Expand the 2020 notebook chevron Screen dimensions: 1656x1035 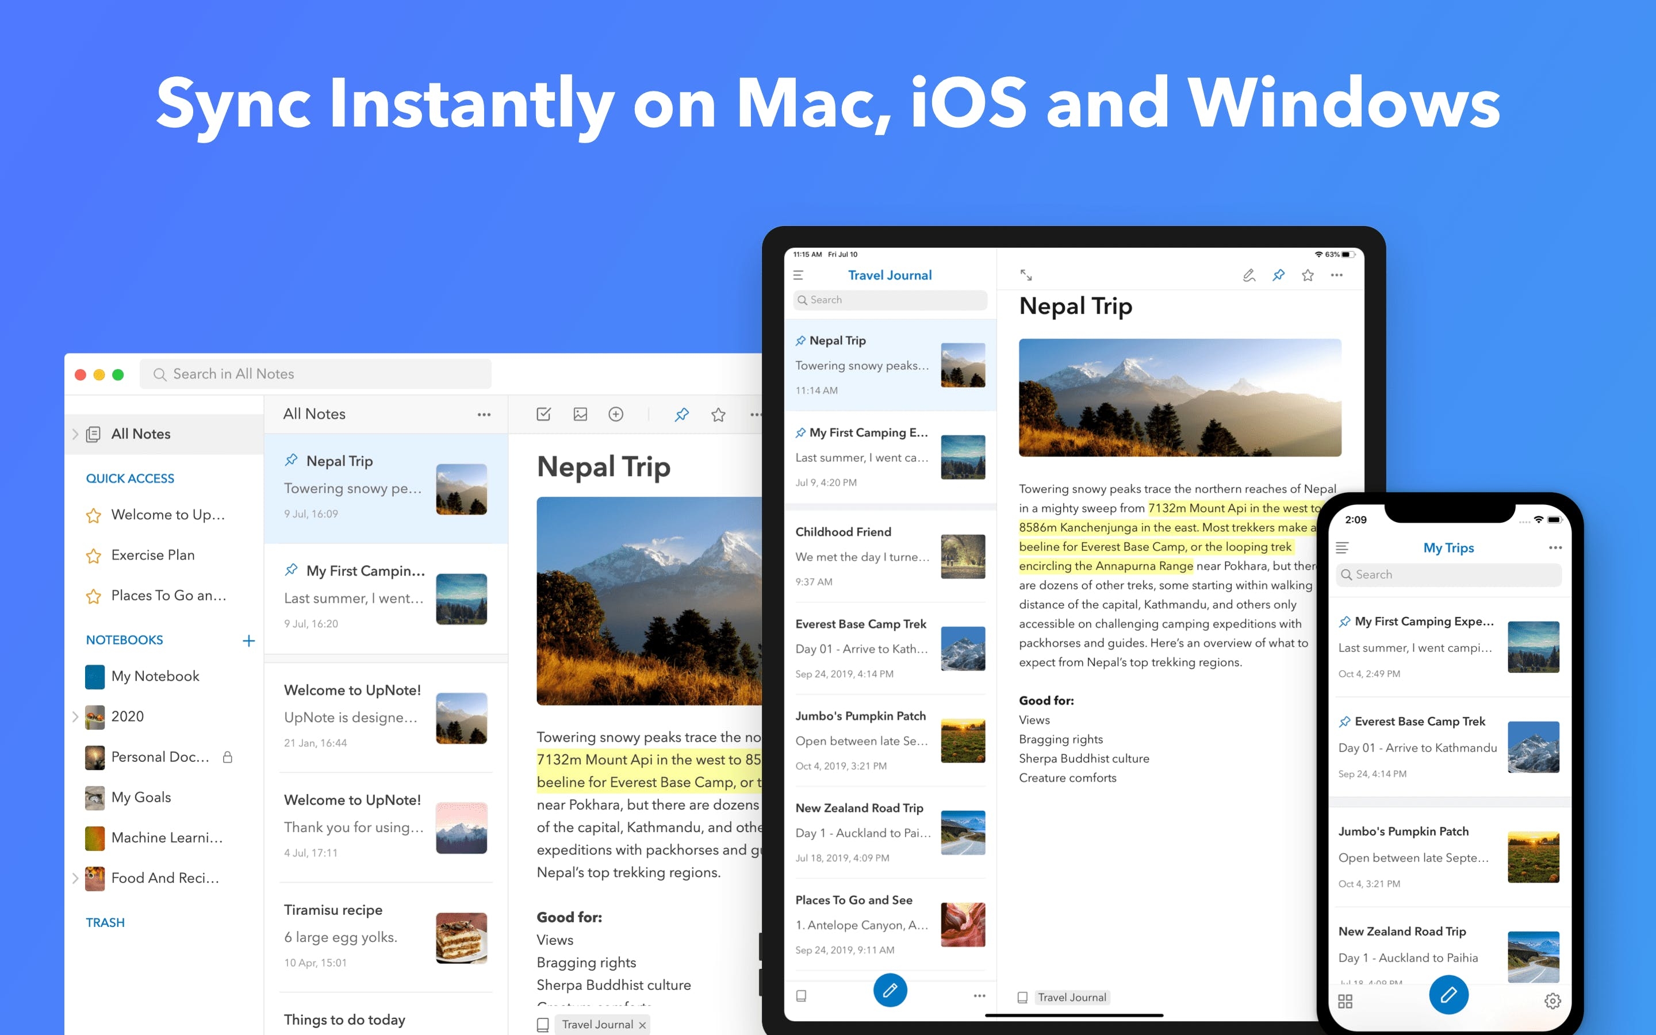[75, 716]
